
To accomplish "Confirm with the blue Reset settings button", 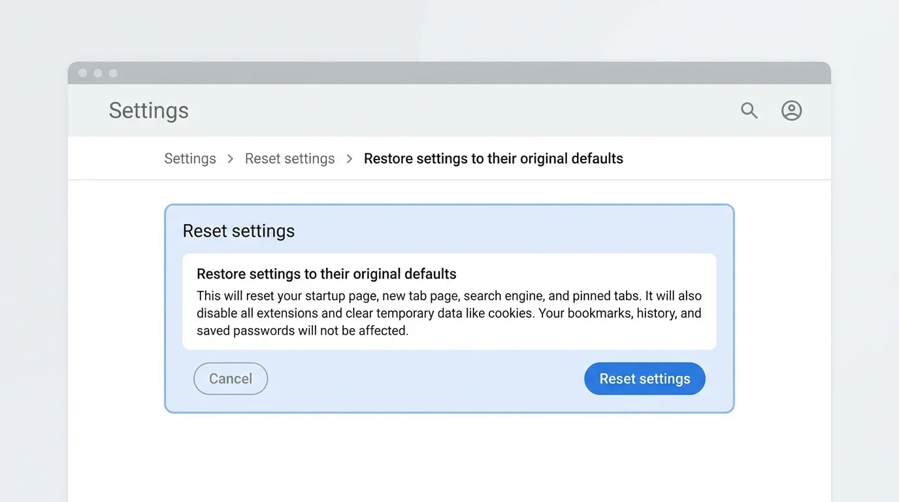I will [645, 378].
